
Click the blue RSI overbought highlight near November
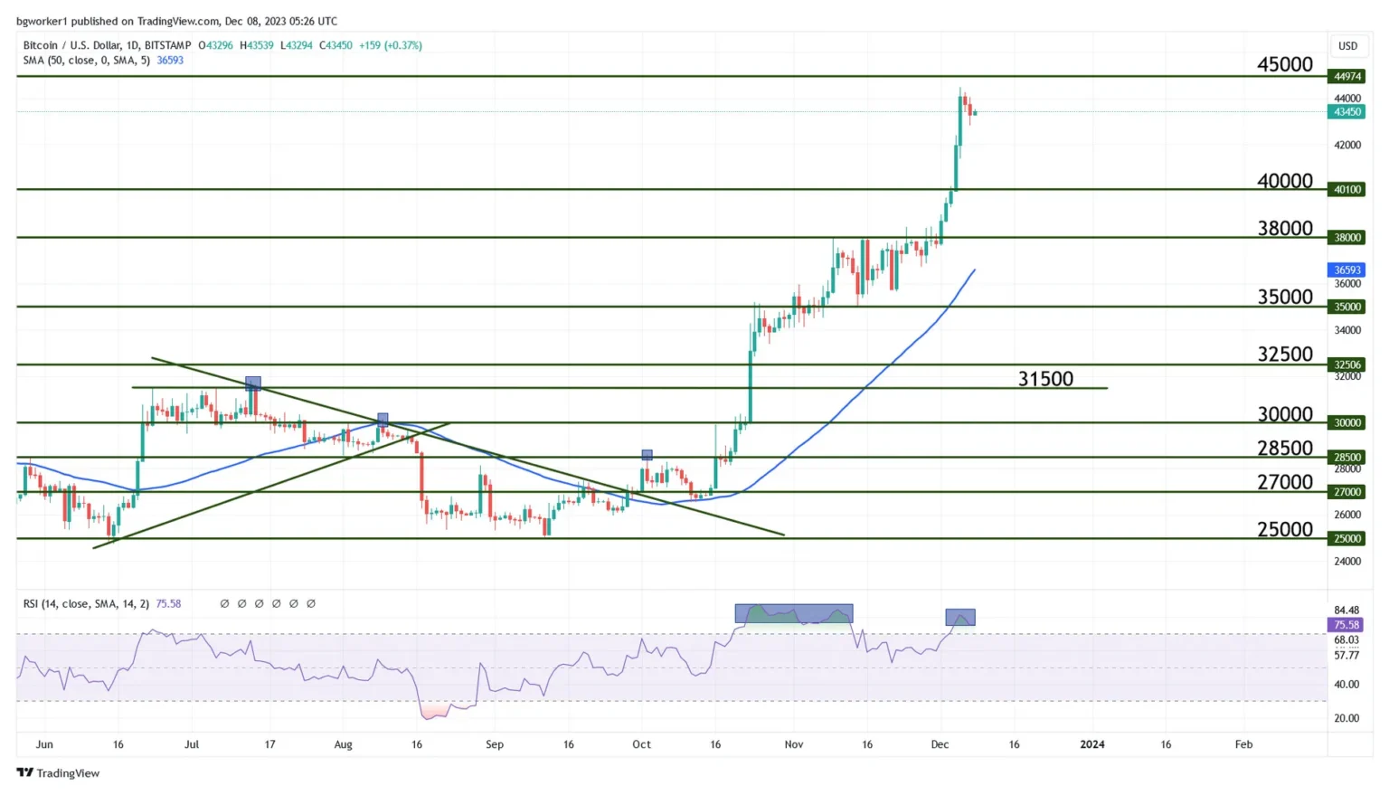coord(793,613)
